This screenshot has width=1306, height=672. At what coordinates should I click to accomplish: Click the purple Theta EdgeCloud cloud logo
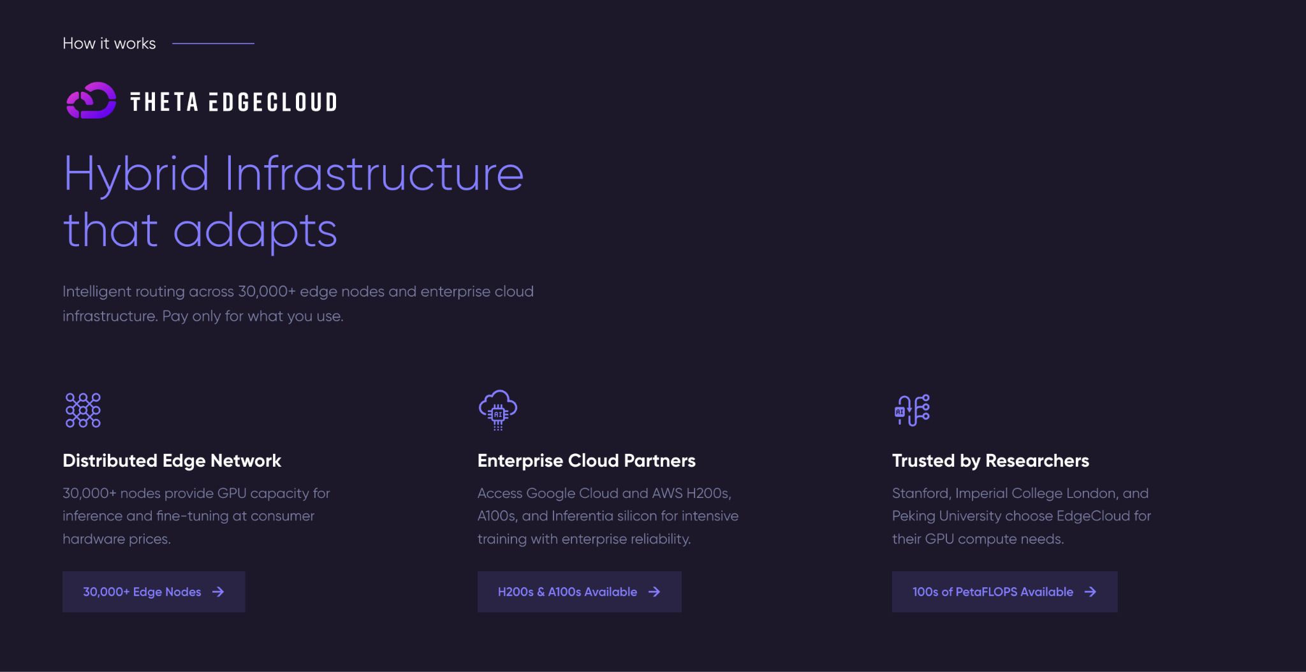tap(91, 101)
